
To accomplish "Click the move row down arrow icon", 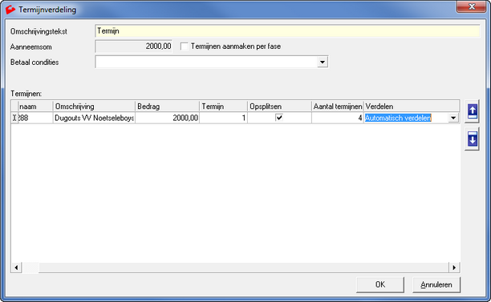I will pos(473,139).
